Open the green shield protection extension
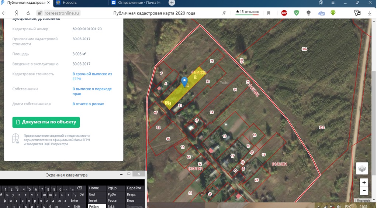 click(297, 13)
